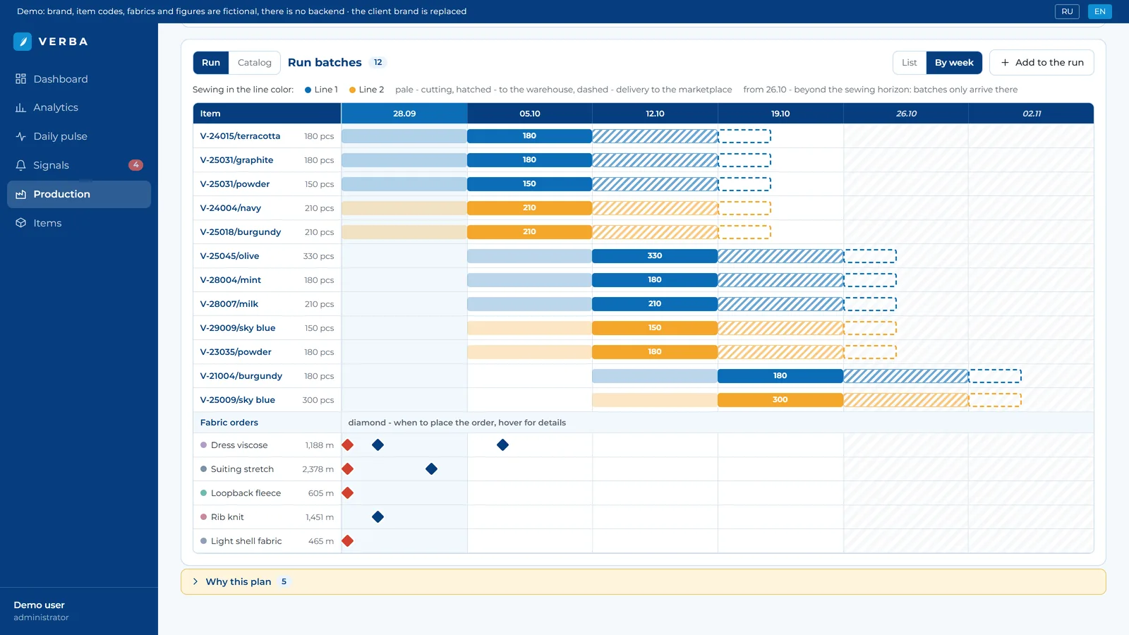Screen dimensions: 1129x635
Task: Open the Dashboard grid icon
Action: pyautogui.click(x=20, y=79)
